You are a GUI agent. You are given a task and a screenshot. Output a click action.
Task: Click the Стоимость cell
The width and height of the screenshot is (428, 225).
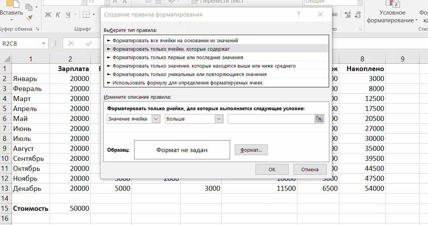click(x=31, y=208)
